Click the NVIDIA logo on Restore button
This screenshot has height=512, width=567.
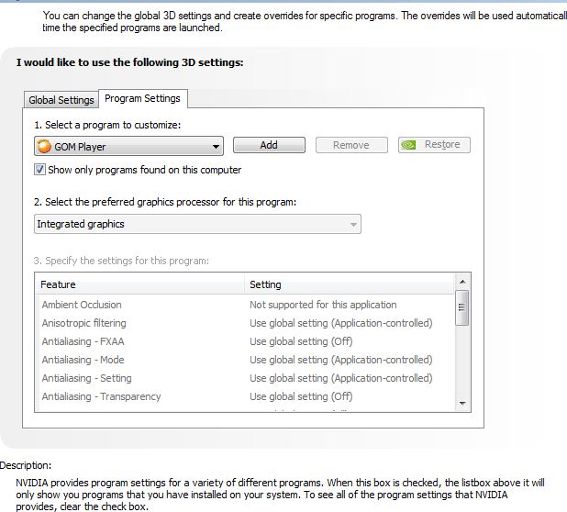[408, 145]
